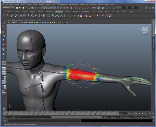Viewport: 156px width, 127px height.
Task: Open the Skin menu
Action: 87,5
